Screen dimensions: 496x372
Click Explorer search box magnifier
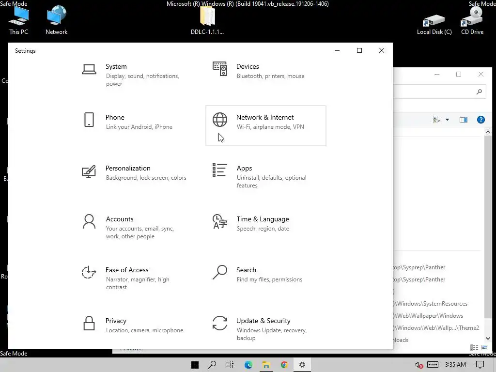pyautogui.click(x=479, y=92)
